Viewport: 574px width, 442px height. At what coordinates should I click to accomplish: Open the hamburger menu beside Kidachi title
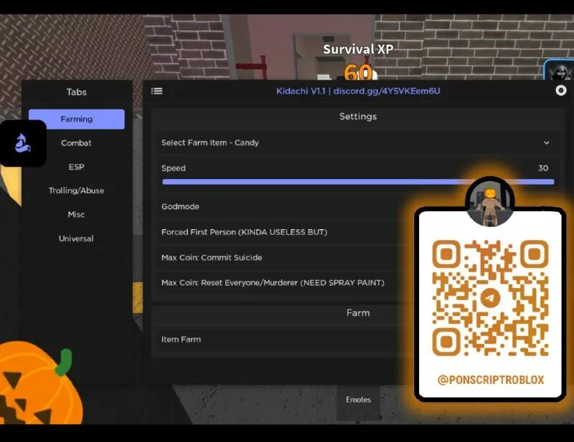click(x=156, y=91)
